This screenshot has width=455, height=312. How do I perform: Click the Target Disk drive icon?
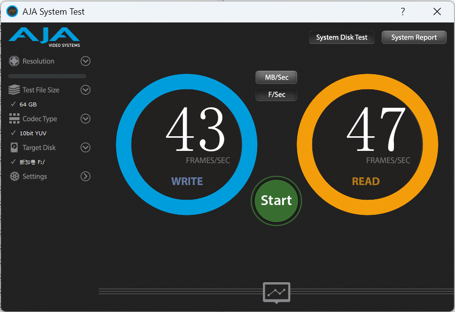tap(14, 147)
